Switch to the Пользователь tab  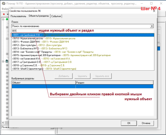coord(18,16)
